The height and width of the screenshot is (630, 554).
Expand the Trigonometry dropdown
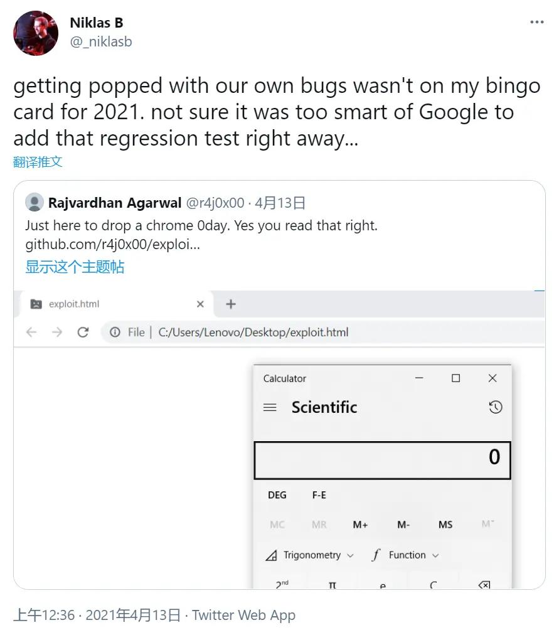pos(349,555)
